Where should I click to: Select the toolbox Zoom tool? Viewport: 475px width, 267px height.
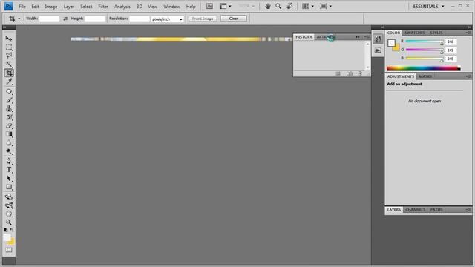click(x=9, y=222)
